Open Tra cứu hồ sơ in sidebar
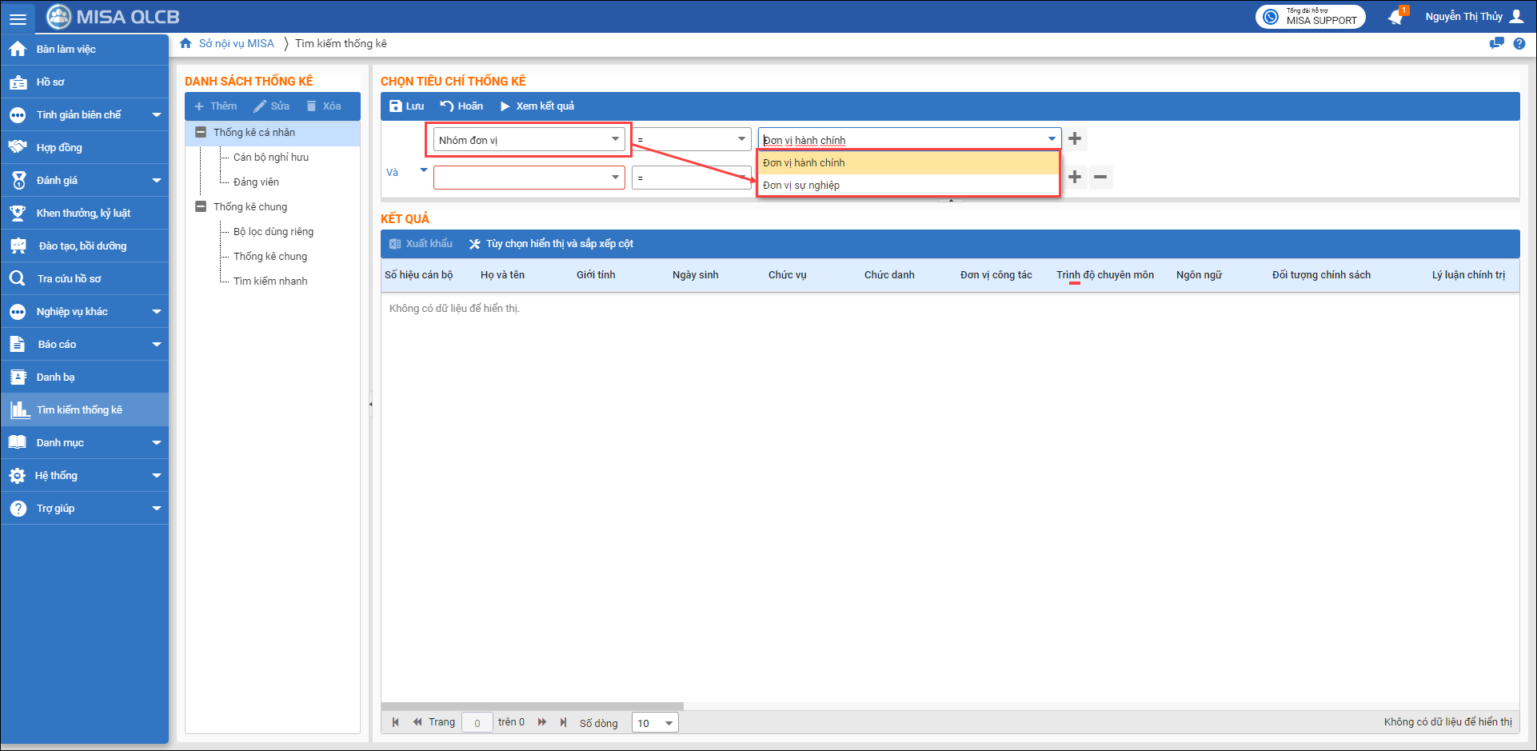The height and width of the screenshot is (751, 1537). click(x=69, y=279)
